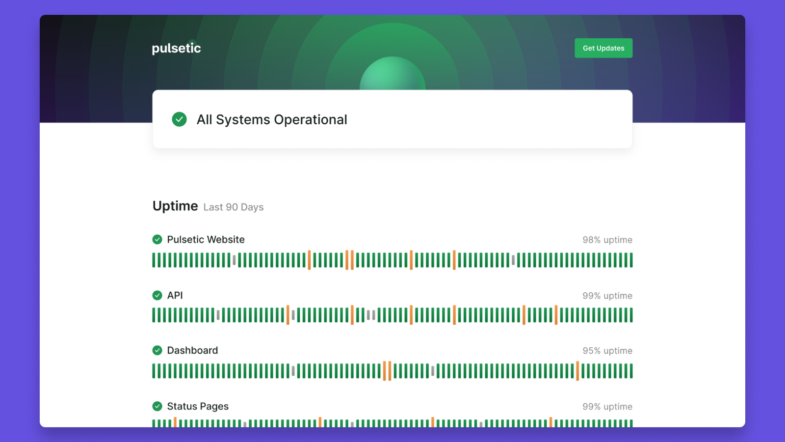
Task: Click the 98% uptime value
Action: pyautogui.click(x=607, y=240)
